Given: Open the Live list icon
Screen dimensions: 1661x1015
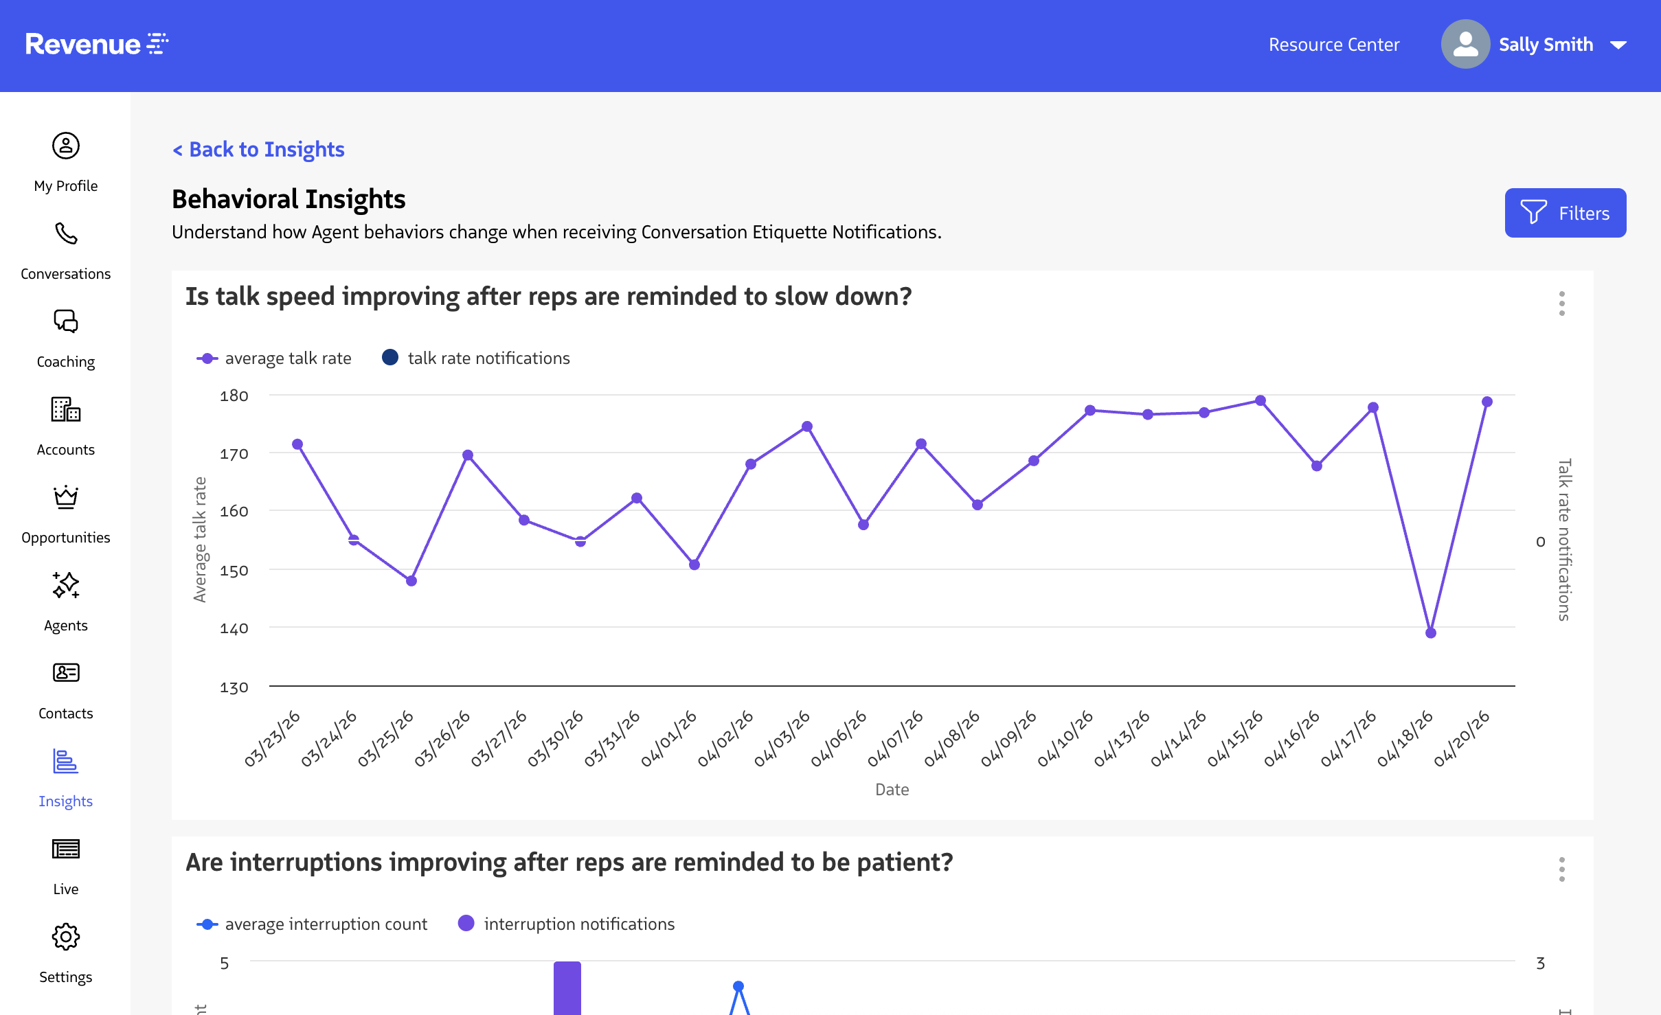Looking at the screenshot, I should [66, 849].
